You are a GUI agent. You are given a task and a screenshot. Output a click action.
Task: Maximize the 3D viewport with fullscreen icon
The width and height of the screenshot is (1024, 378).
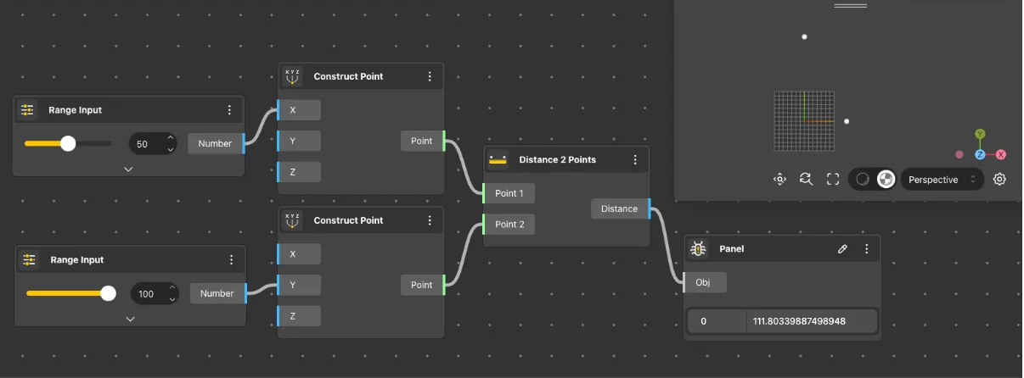click(833, 179)
